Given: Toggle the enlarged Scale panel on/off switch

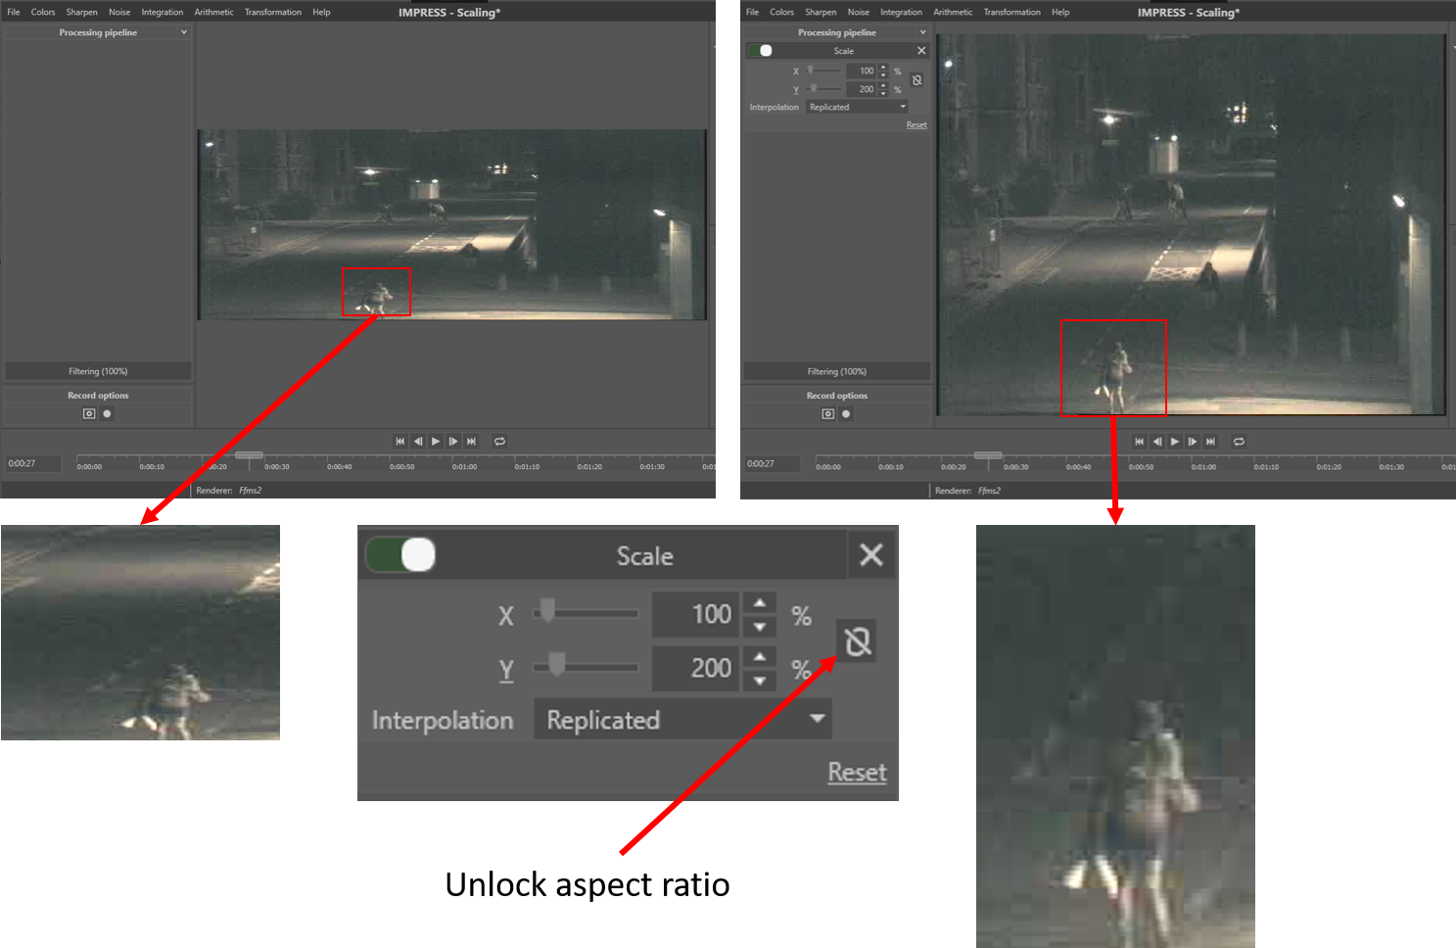Looking at the screenshot, I should tap(400, 555).
